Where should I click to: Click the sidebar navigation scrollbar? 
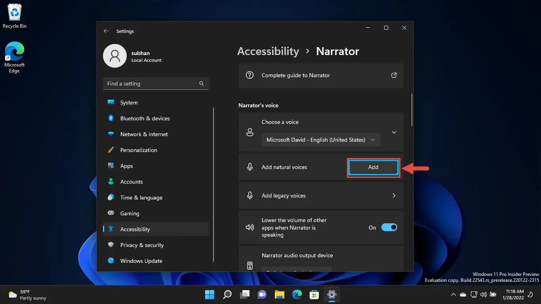[213, 184]
